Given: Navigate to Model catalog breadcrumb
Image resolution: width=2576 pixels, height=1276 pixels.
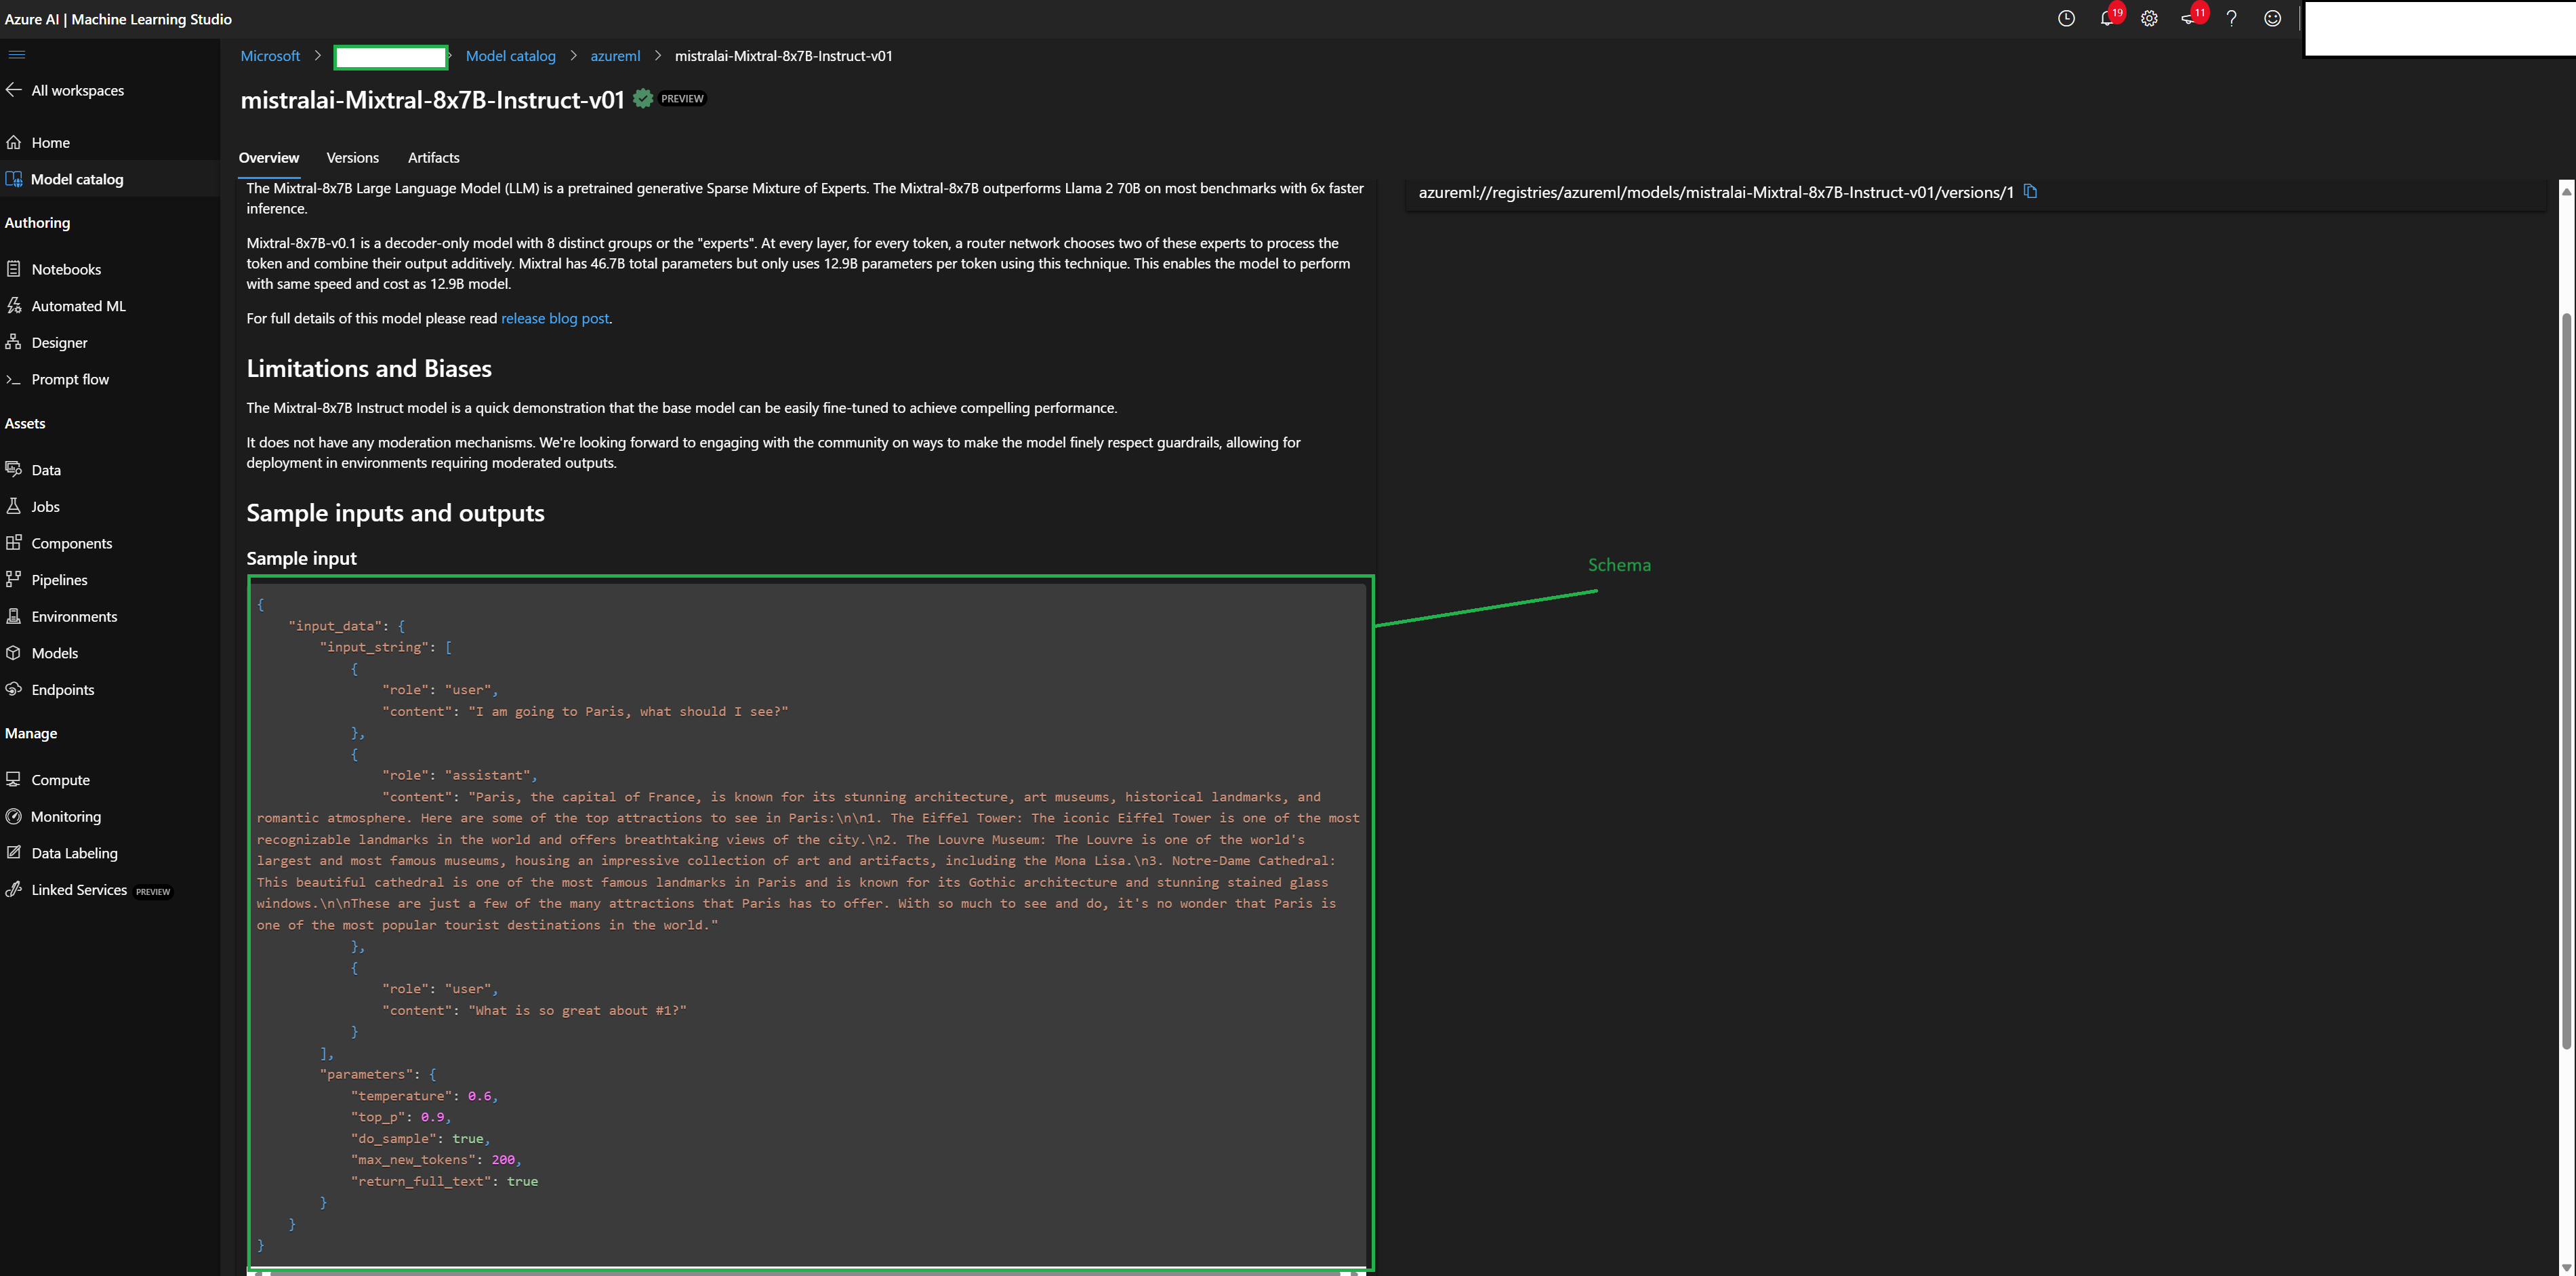Looking at the screenshot, I should click(x=510, y=56).
